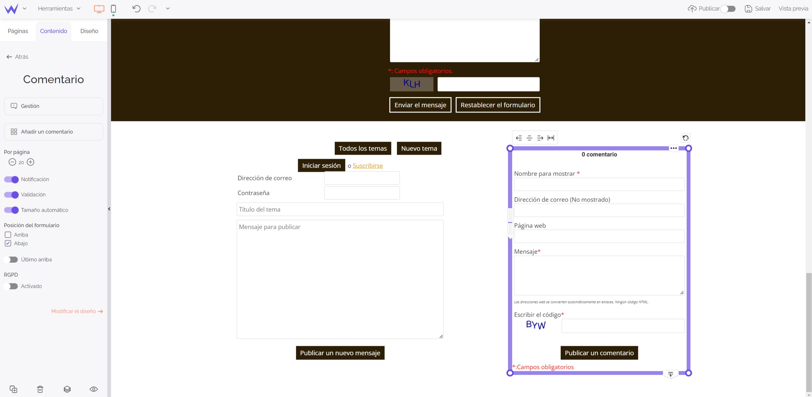Open three-dots options on comment block
This screenshot has height=397, width=812.
(673, 148)
